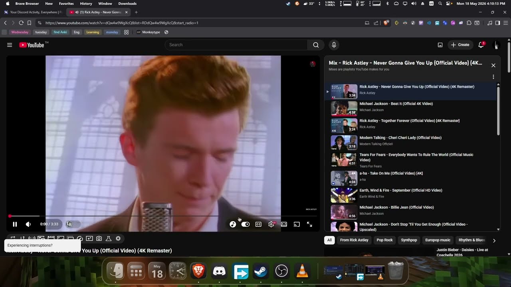Click the flask icon under the video

109,239
